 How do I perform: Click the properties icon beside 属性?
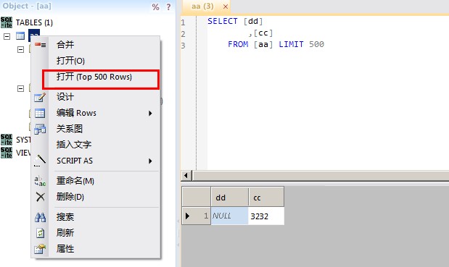(x=40, y=249)
